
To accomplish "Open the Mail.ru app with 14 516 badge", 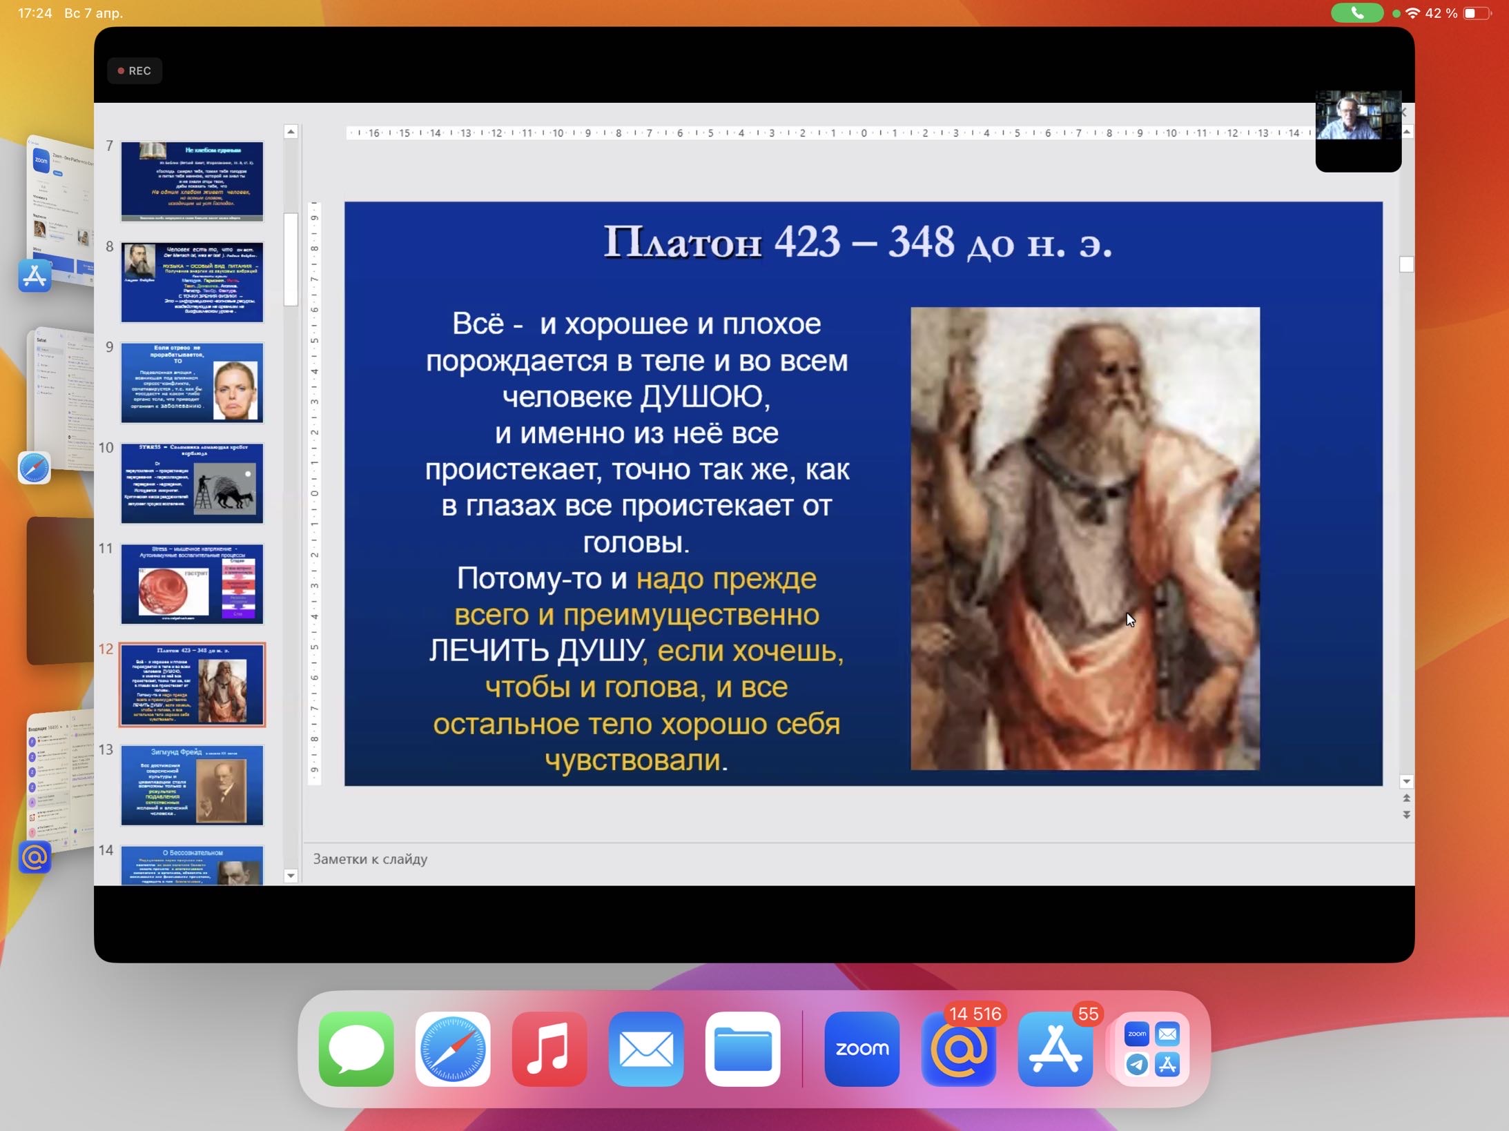I will pyautogui.click(x=958, y=1049).
